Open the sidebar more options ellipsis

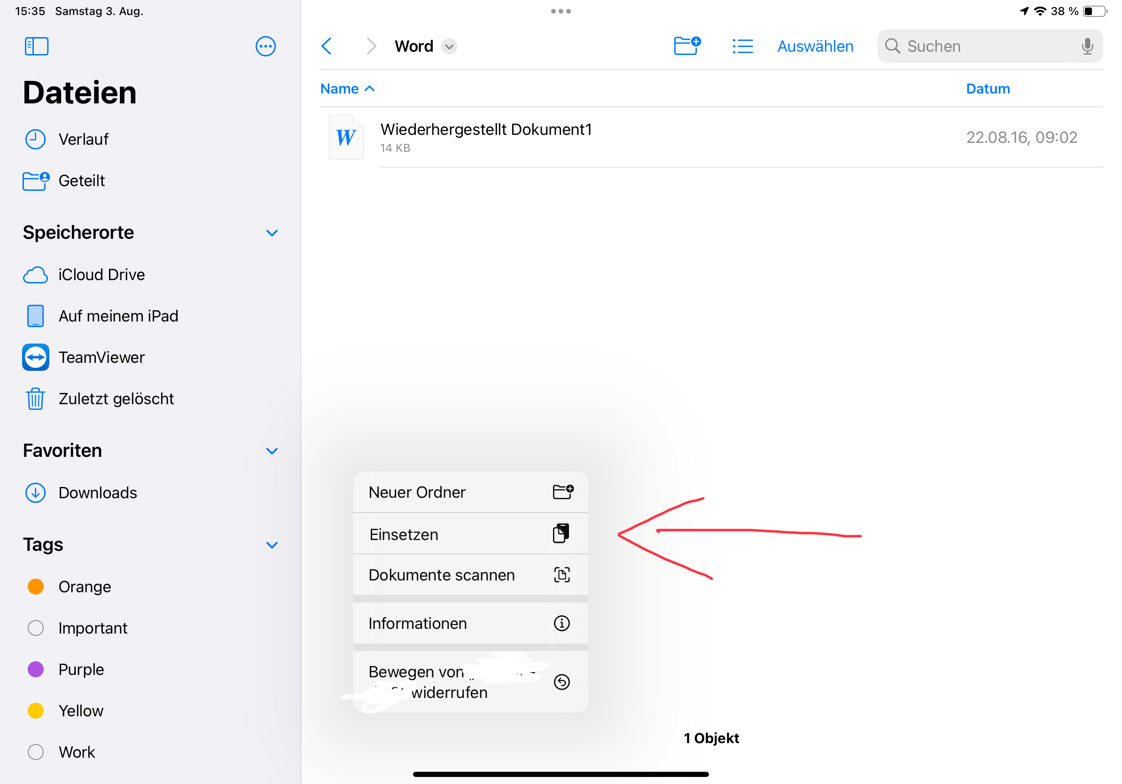click(265, 47)
